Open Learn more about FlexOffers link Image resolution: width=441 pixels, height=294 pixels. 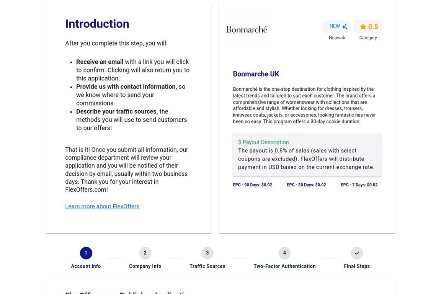point(102,206)
